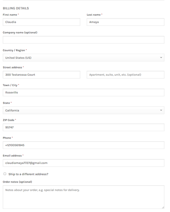Screen dimensions: 170x212
Task: Open the Country / Region dropdown
Action: pyautogui.click(x=84, y=58)
